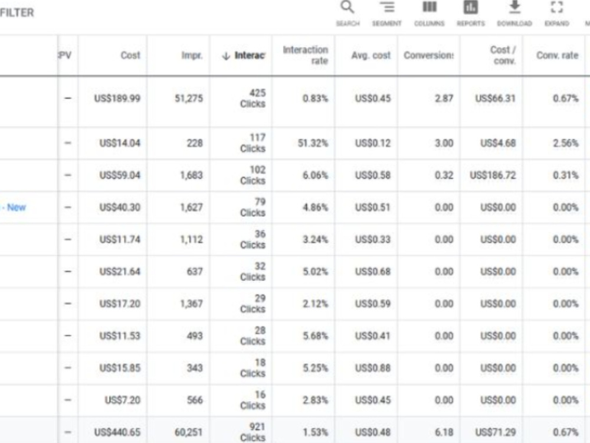The height and width of the screenshot is (443, 590).
Task: Select impressions cell 1,683
Action: tap(191, 175)
